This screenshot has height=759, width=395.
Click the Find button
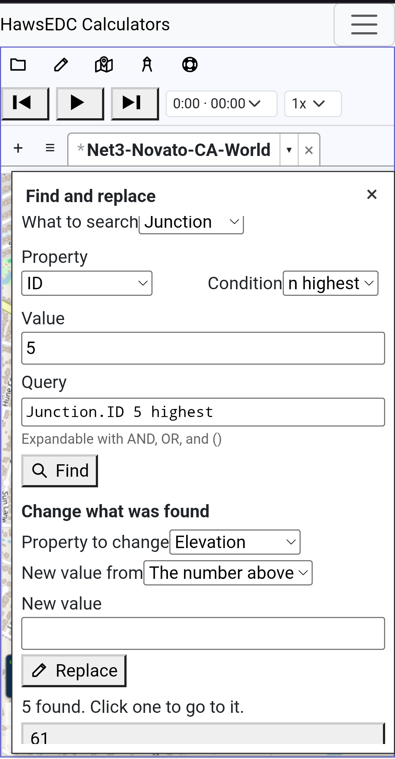point(60,471)
